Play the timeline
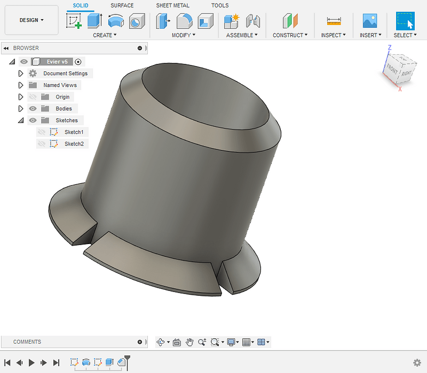The width and height of the screenshot is (427, 373). pos(31,363)
